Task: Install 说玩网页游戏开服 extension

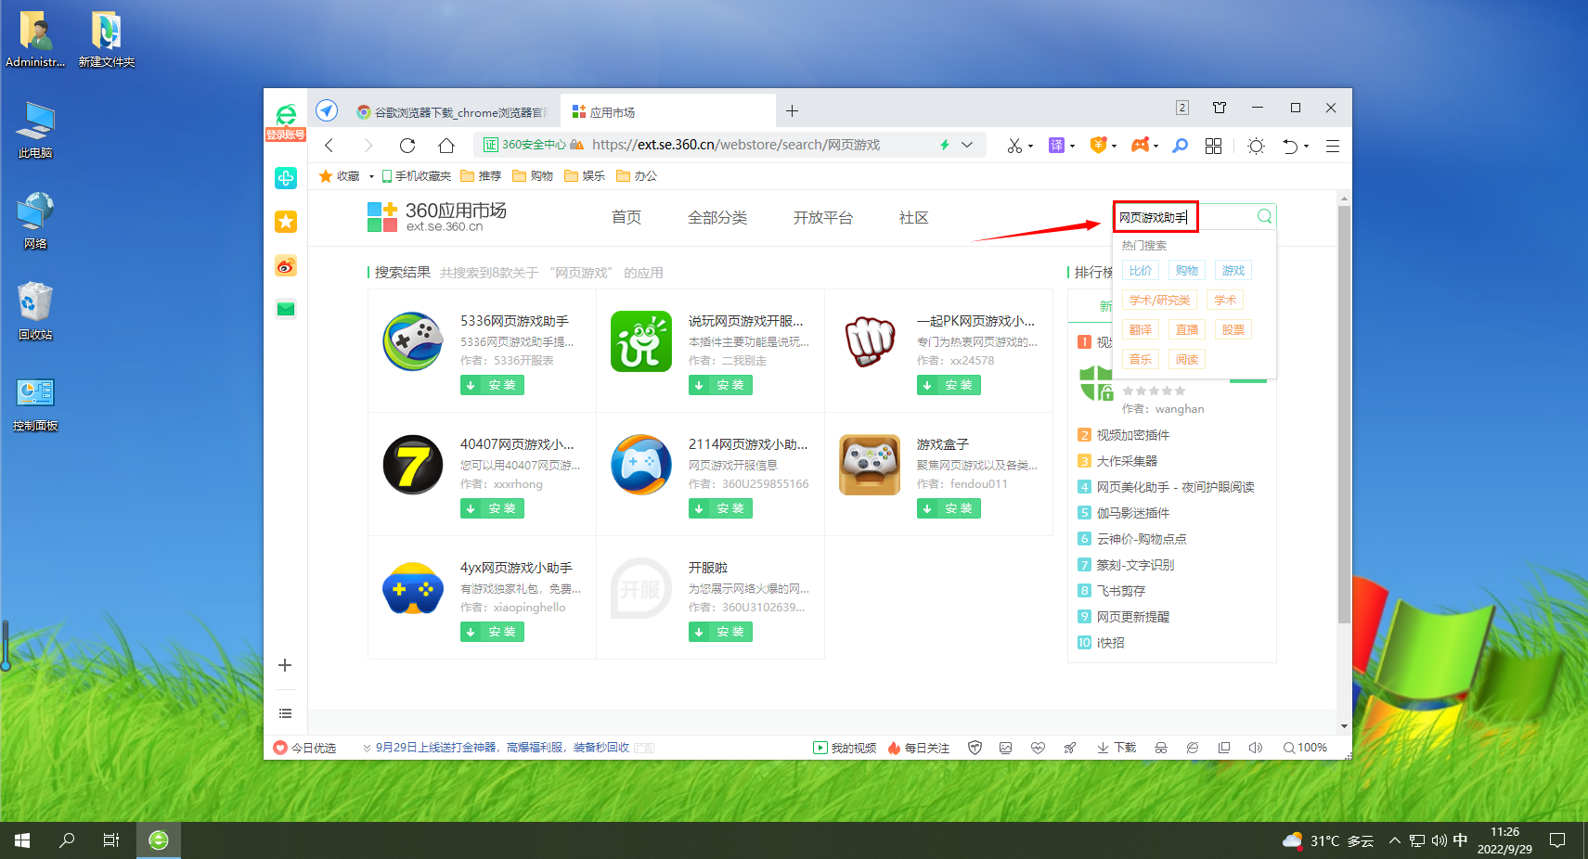Action: 720,385
